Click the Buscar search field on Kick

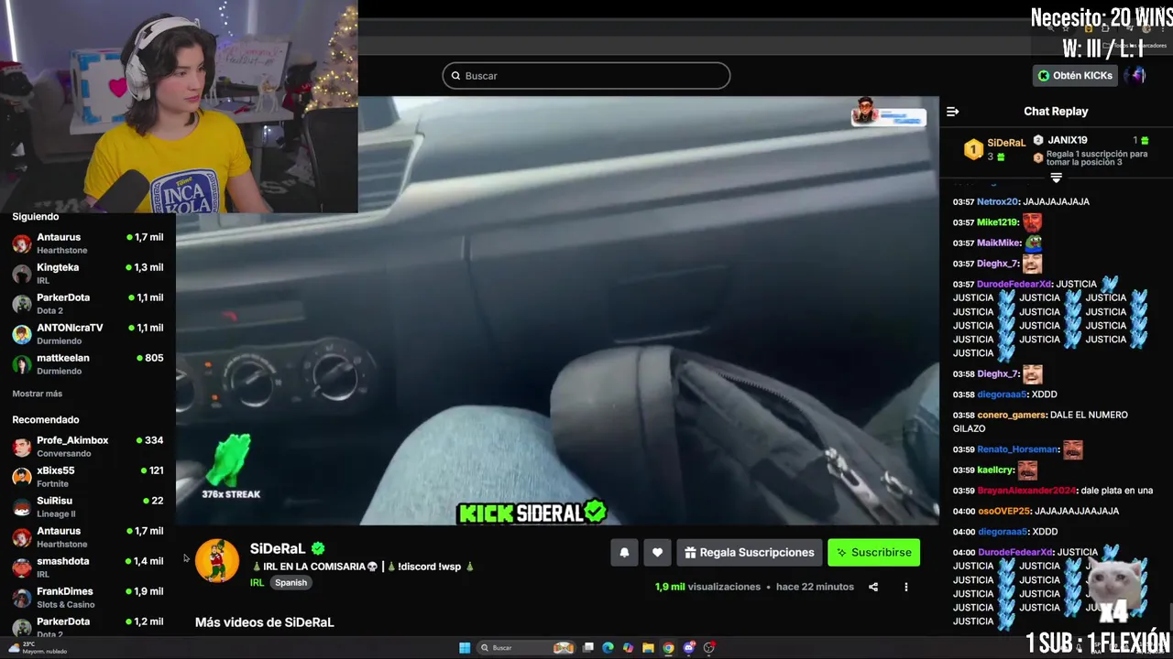[586, 76]
